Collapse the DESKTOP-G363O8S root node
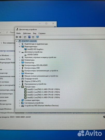Viewport: 105px width, 140px height. click(x=17, y=41)
